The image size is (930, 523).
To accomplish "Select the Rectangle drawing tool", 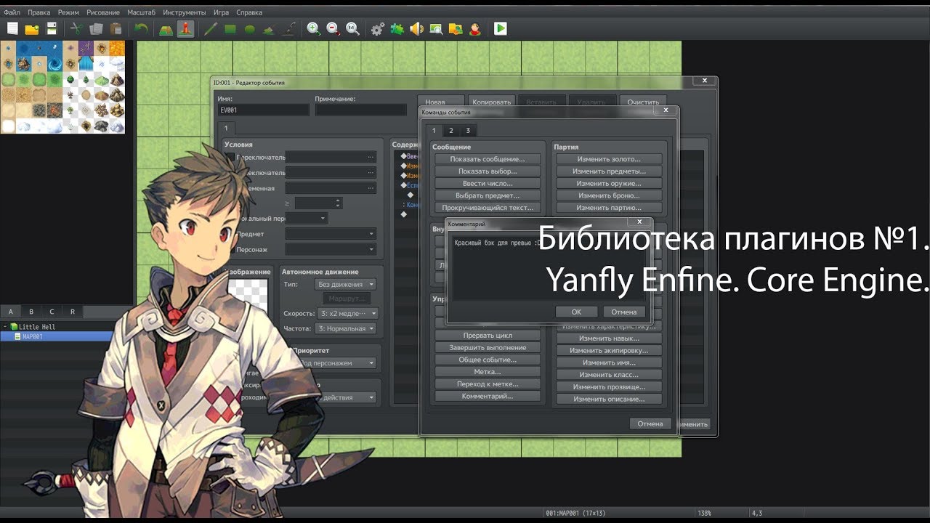I will (230, 29).
